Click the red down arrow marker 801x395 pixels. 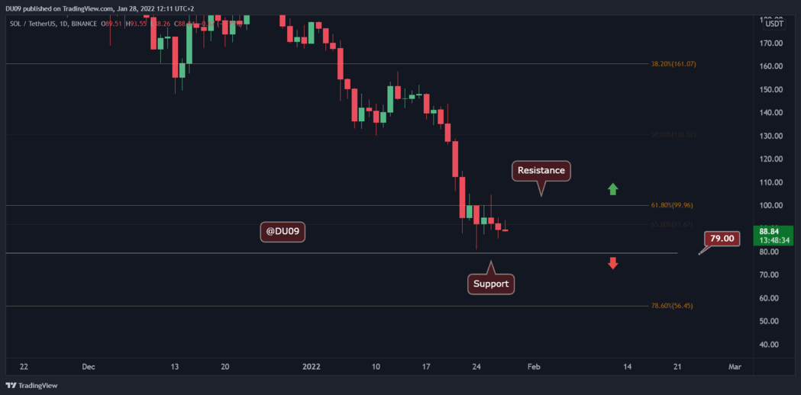(x=612, y=263)
